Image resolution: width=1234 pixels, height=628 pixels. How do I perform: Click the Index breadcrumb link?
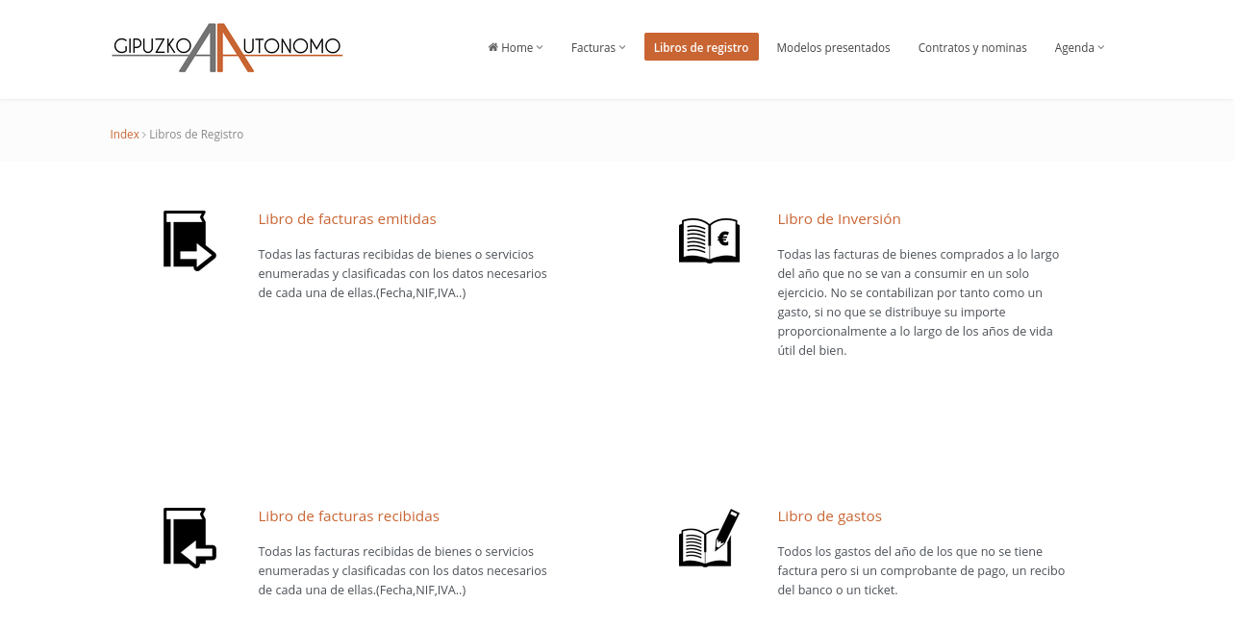coord(124,134)
